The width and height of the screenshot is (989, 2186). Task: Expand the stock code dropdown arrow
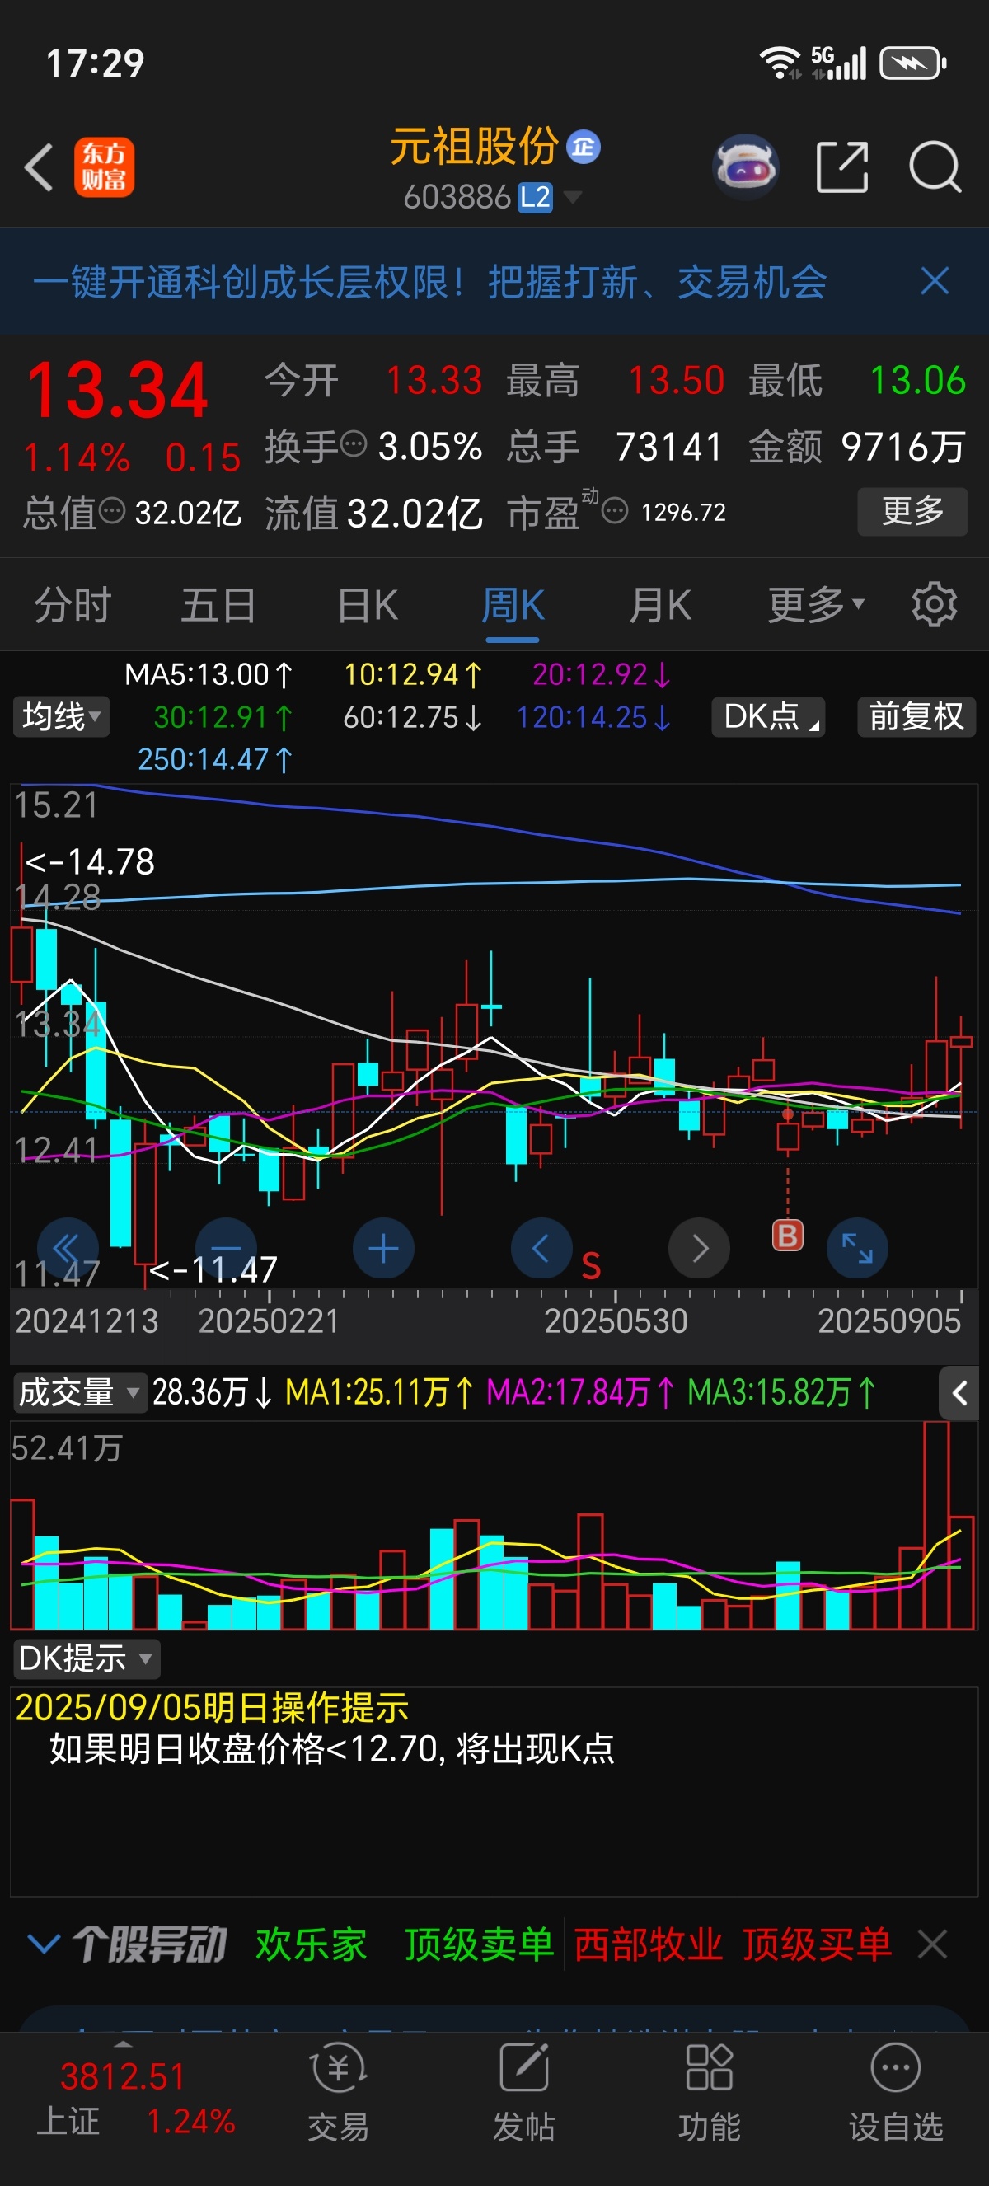point(573,198)
